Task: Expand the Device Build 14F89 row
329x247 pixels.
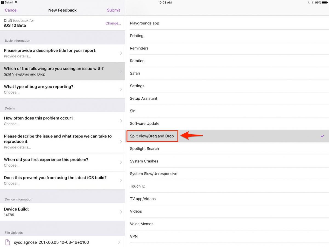Action: click(x=63, y=212)
